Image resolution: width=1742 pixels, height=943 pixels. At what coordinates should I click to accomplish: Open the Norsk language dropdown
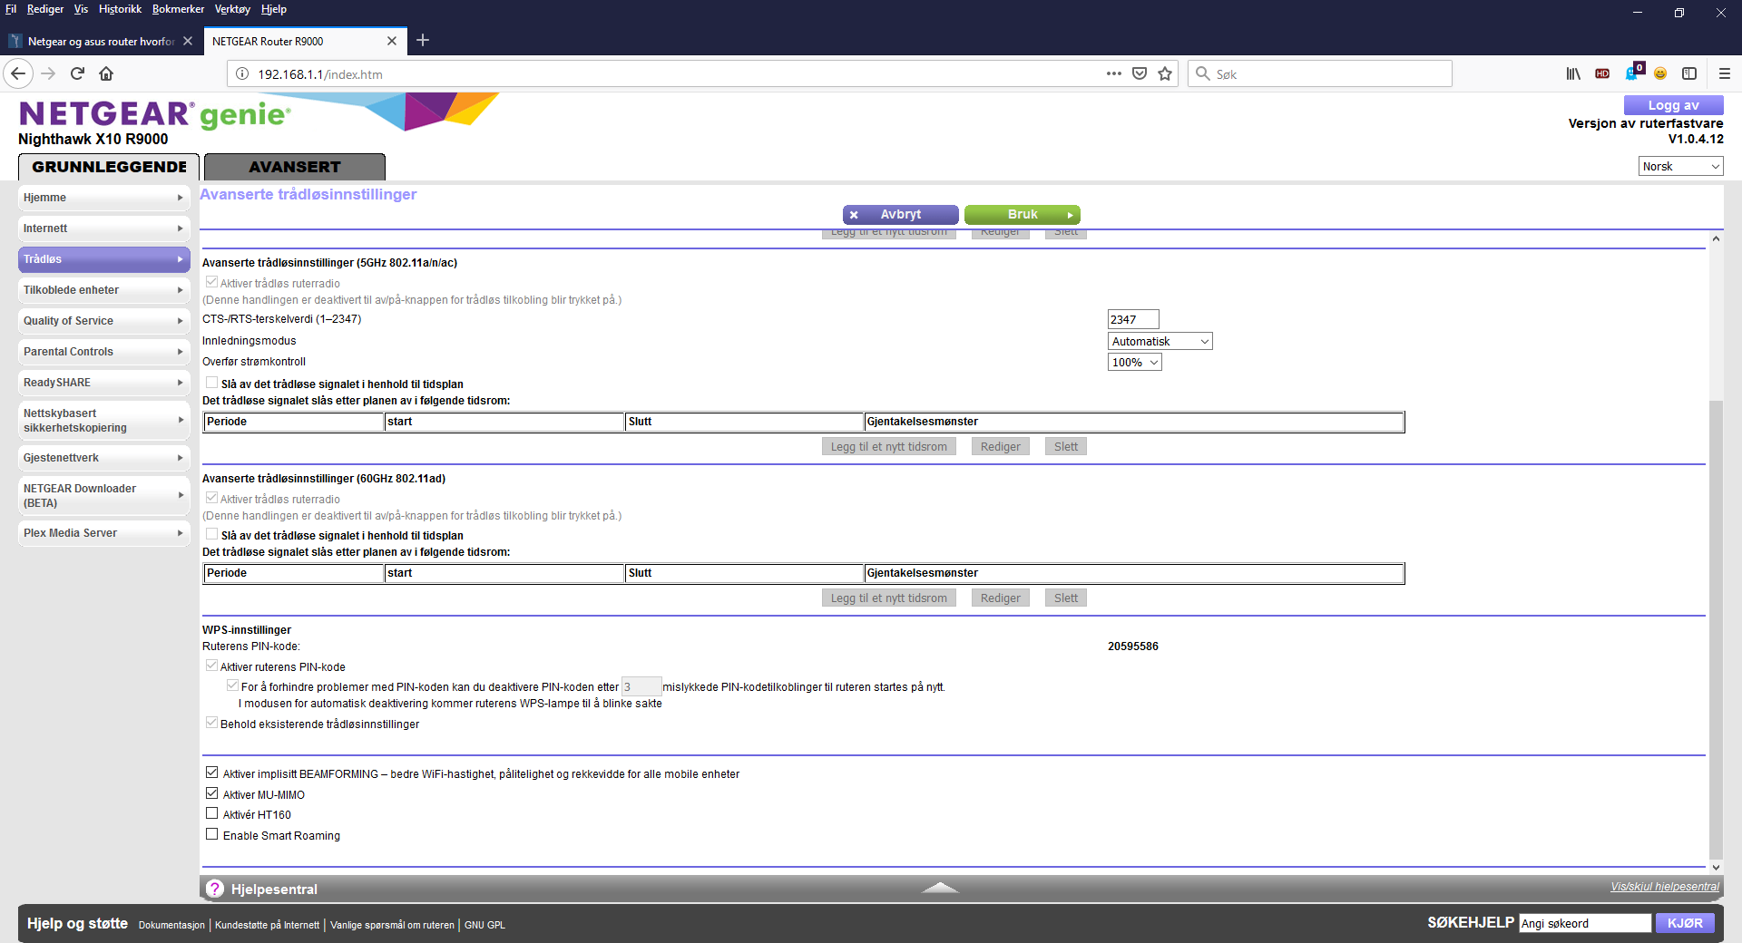[x=1681, y=166]
